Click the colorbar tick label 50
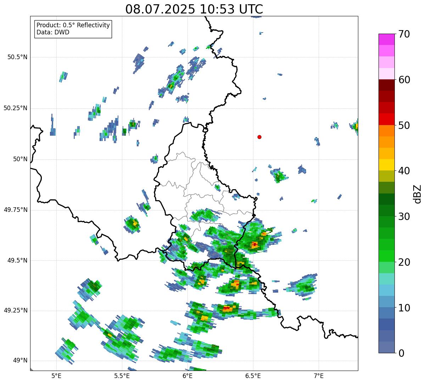The image size is (426, 383). click(x=404, y=125)
